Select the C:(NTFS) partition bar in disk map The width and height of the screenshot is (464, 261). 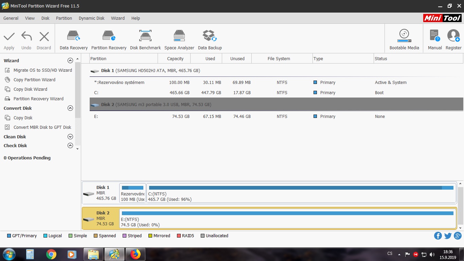(x=301, y=193)
